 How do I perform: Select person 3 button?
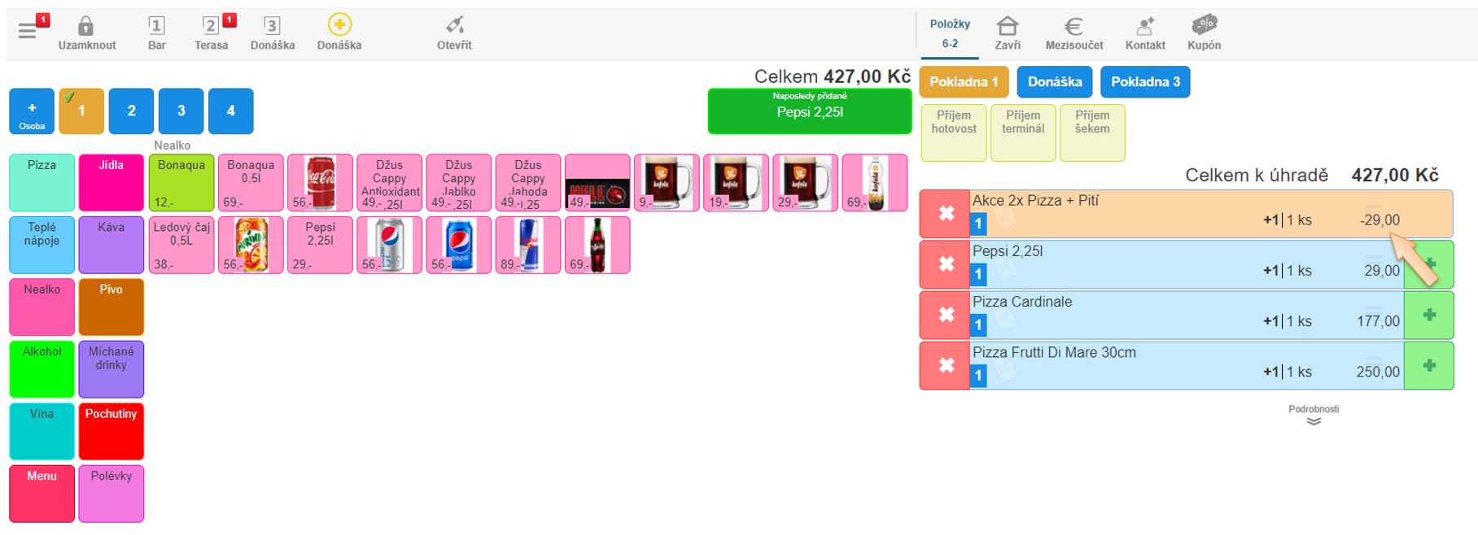(x=181, y=111)
